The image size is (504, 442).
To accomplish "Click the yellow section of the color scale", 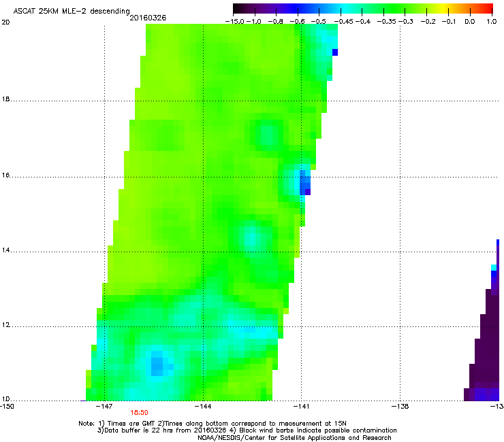I will point(443,9).
